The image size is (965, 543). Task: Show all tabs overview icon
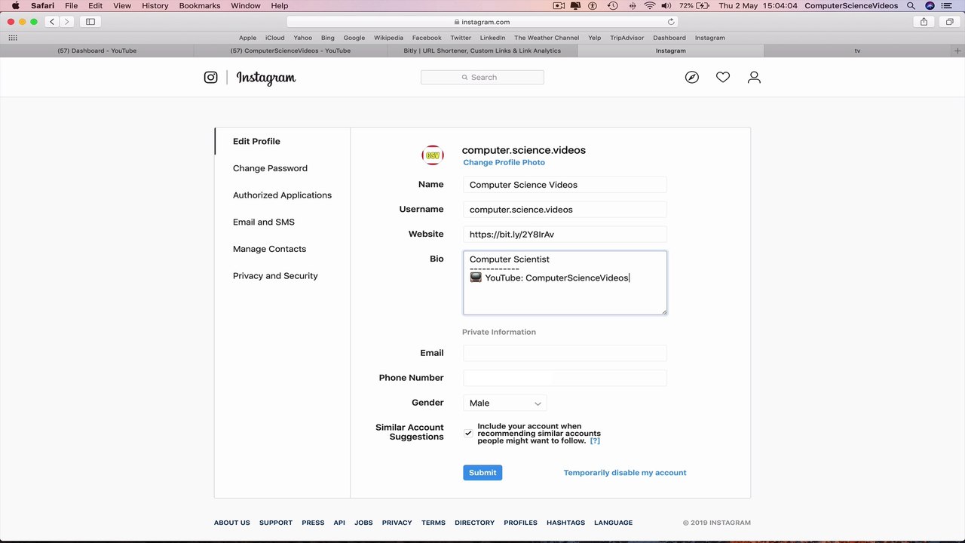point(949,22)
